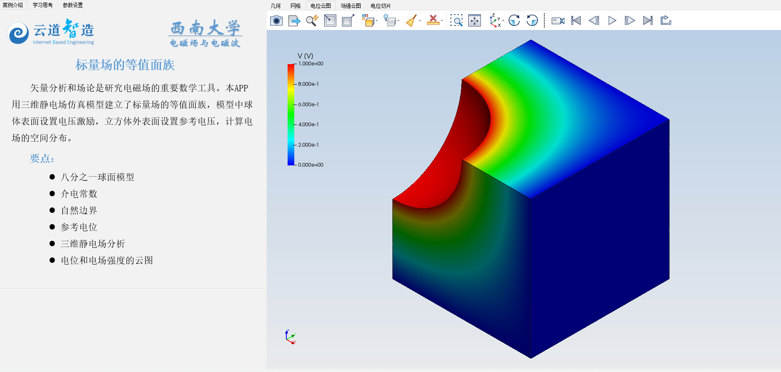Switch to the 几何 tab

click(276, 6)
